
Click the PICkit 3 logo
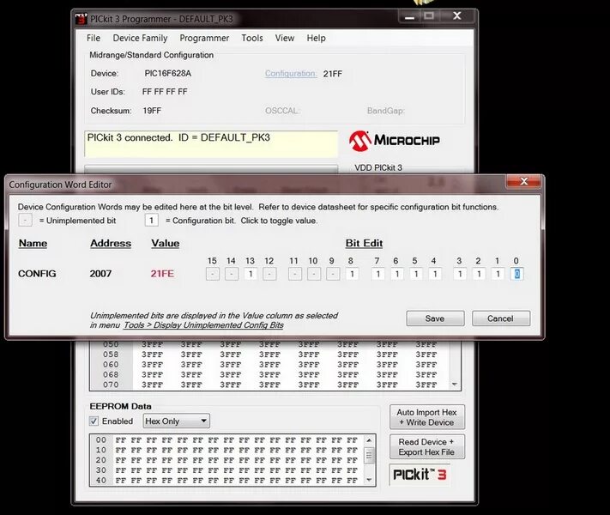tap(420, 475)
